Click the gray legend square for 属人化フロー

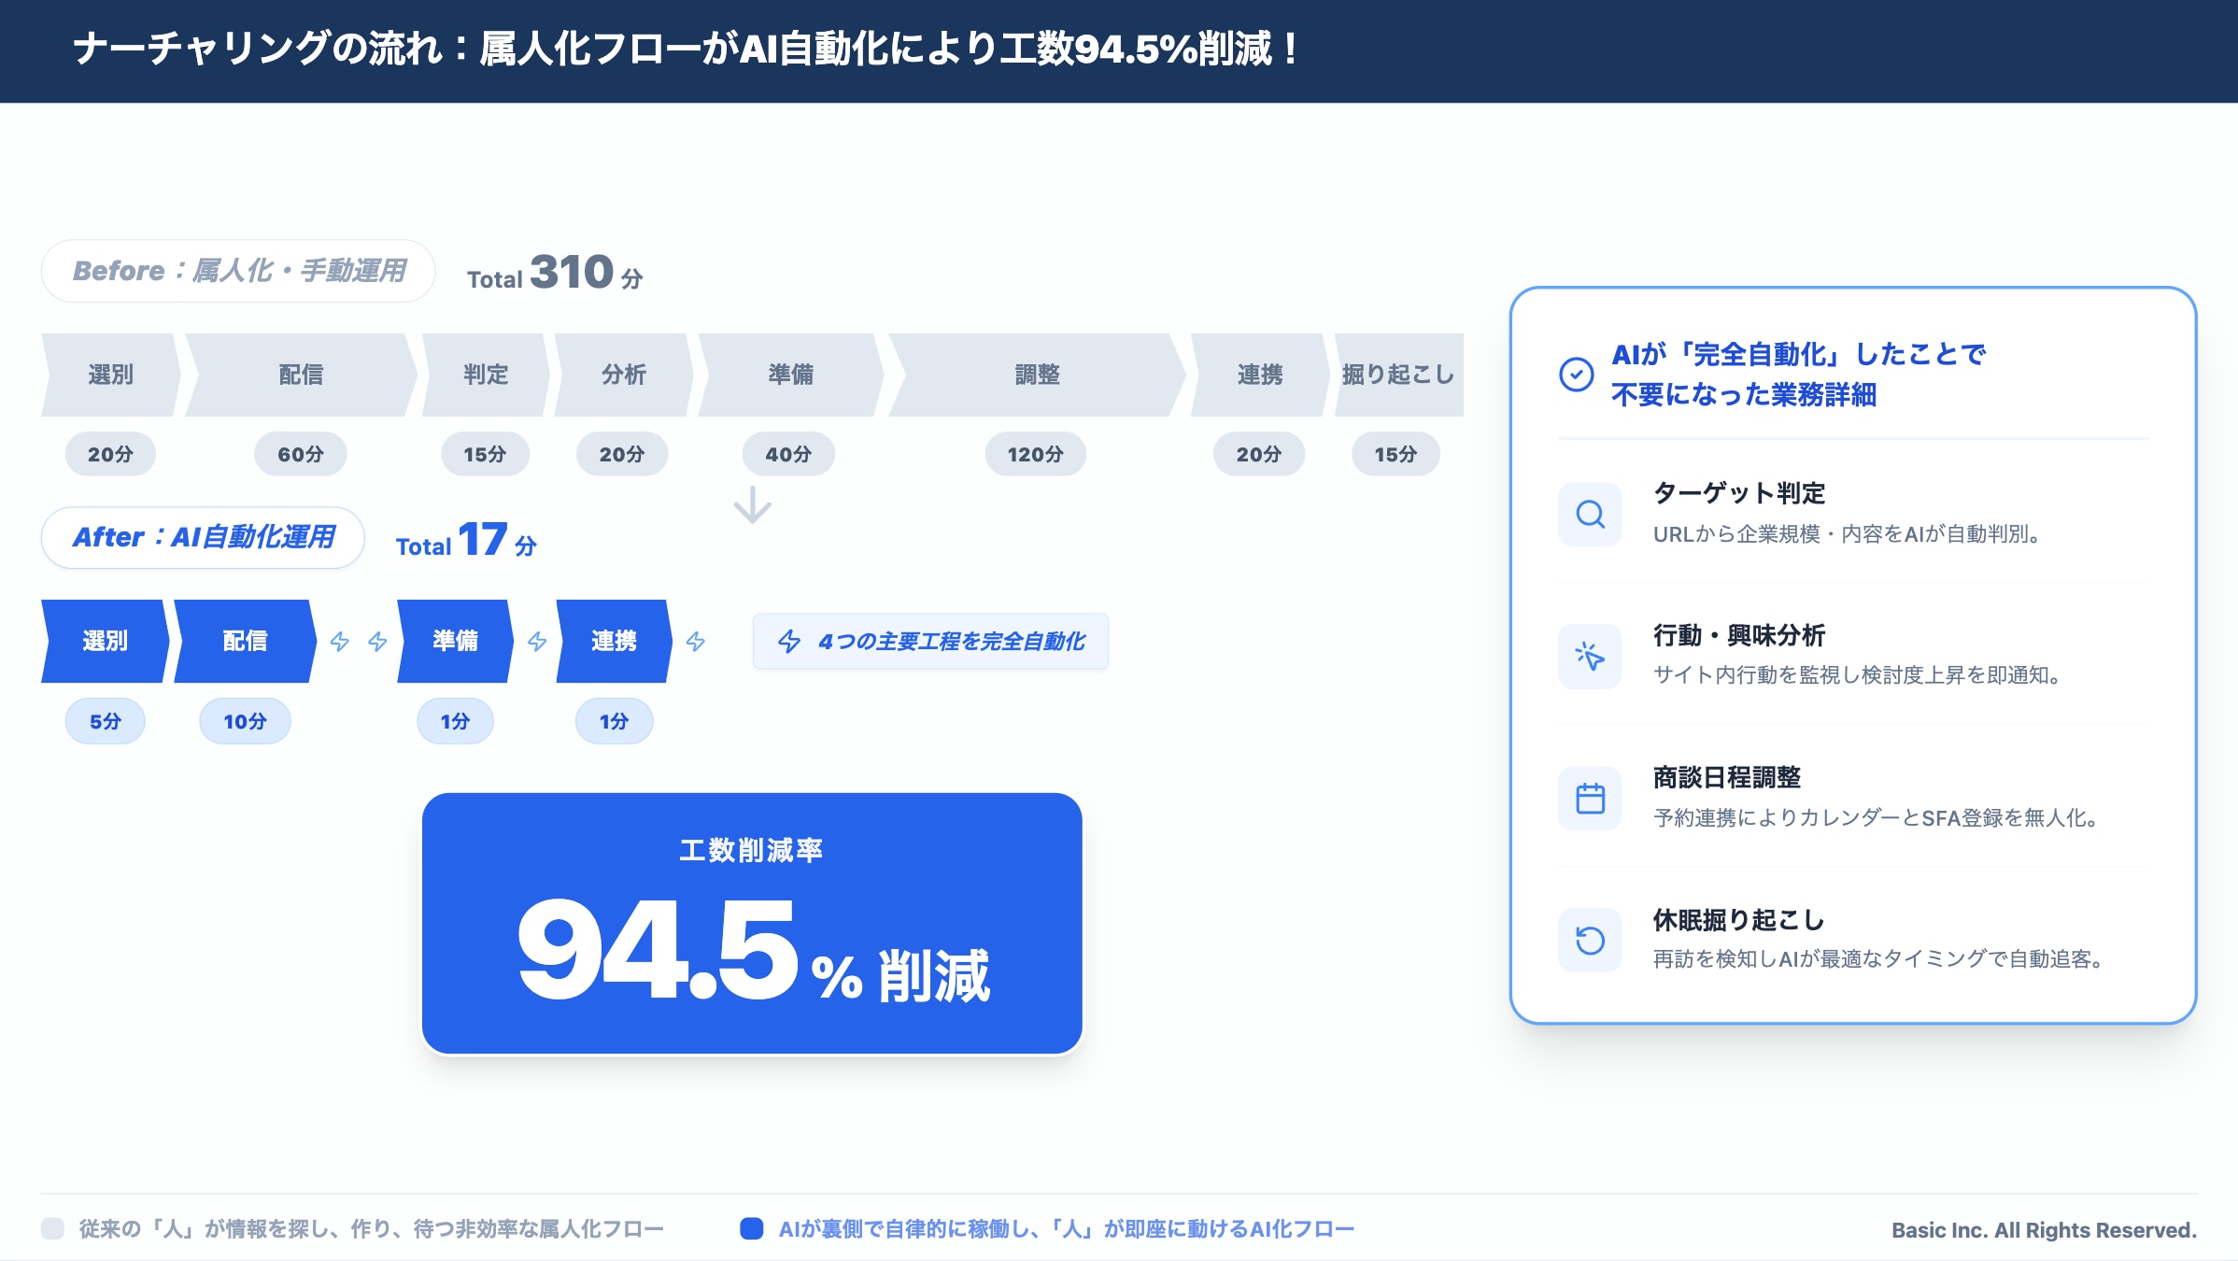(53, 1228)
